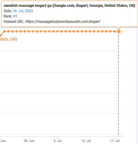This screenshot has height=144, width=138.
Task: Click the blue rank value #1
Action: 15,16
